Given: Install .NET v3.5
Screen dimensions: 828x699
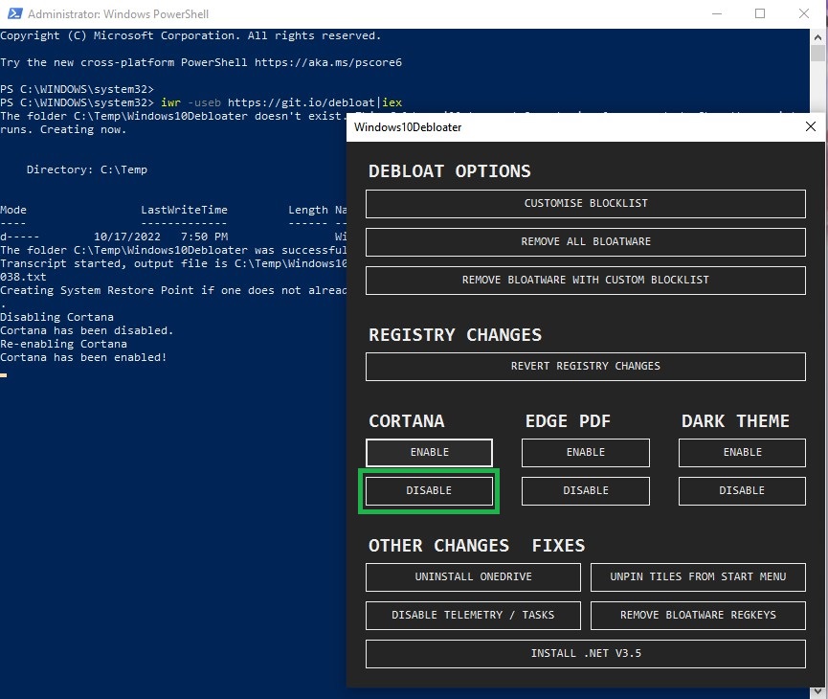Looking at the screenshot, I should pos(585,653).
